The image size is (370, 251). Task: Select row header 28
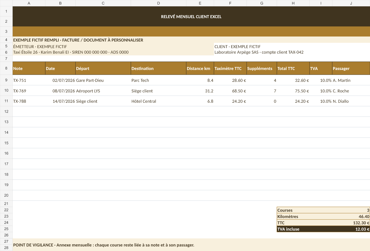point(6,248)
